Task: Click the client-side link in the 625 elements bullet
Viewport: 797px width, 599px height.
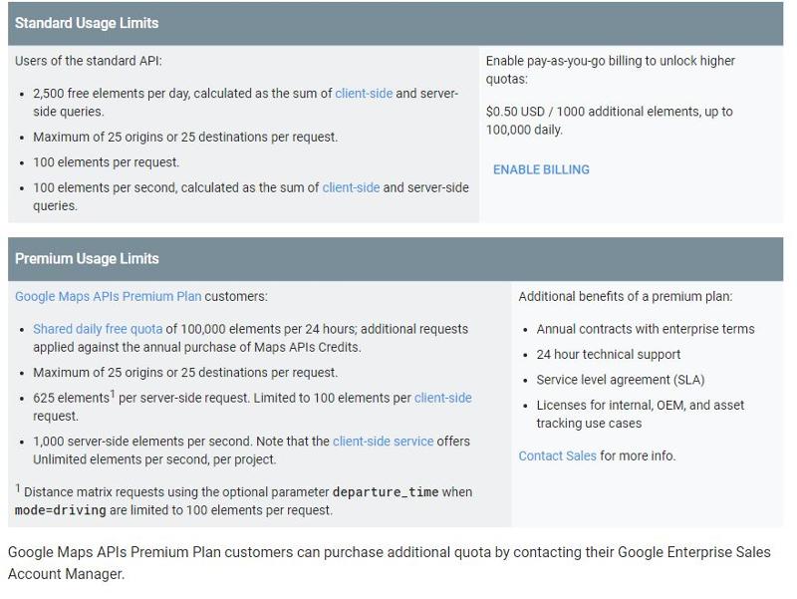Action: coord(442,398)
